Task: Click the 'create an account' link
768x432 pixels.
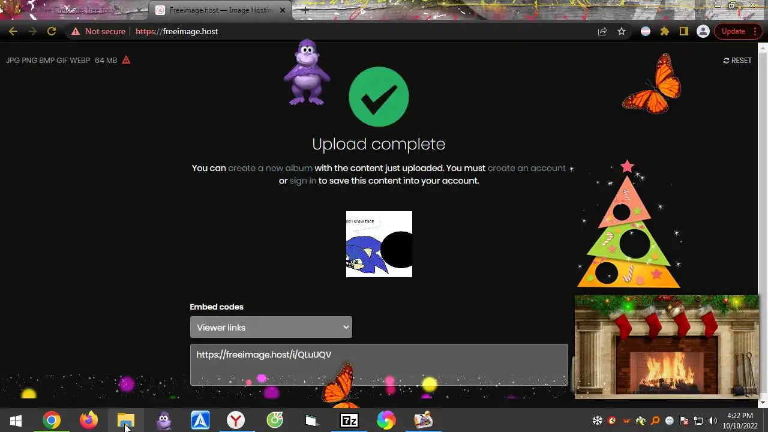Action: coord(526,168)
